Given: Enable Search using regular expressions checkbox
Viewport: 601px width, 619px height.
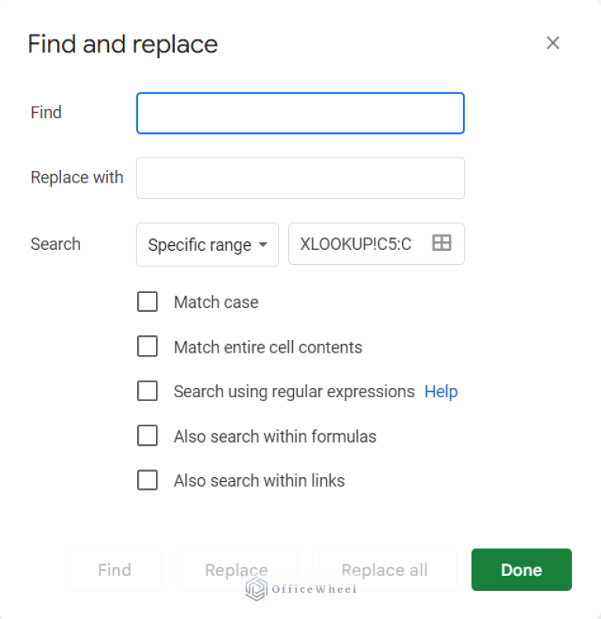Looking at the screenshot, I should tap(147, 391).
